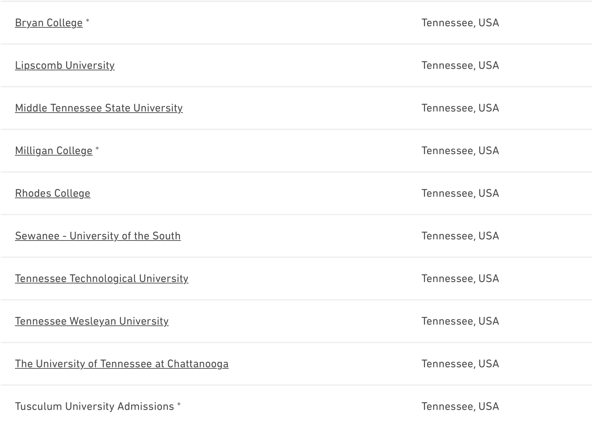The image size is (592, 427).
Task: Click the asterisk next to Bryan College
Action: (x=88, y=21)
